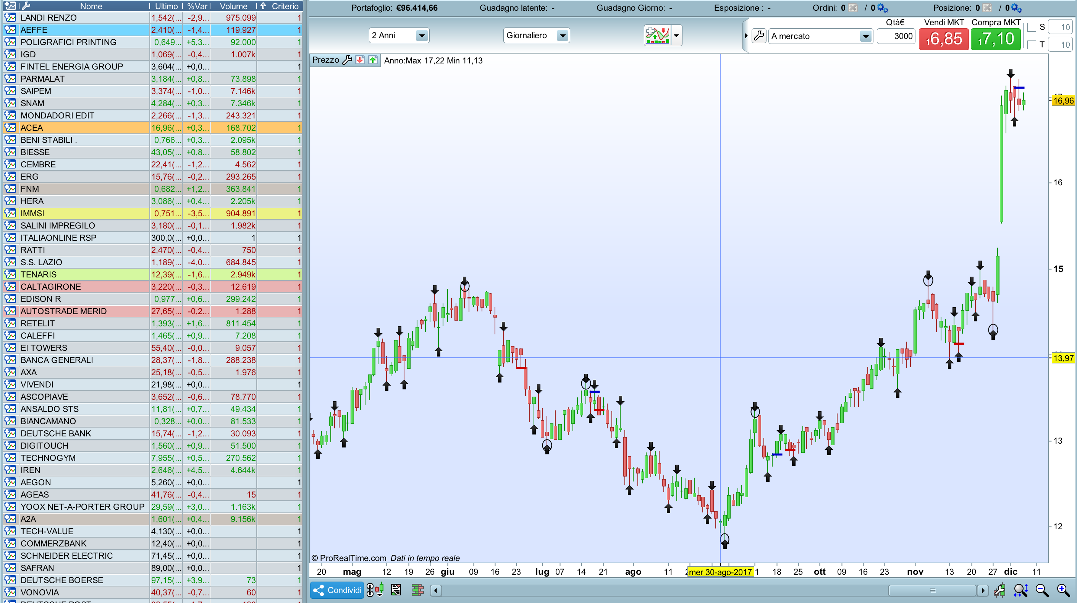This screenshot has width=1077, height=603.
Task: Open chart icon for VONOVIA row
Action: point(10,593)
